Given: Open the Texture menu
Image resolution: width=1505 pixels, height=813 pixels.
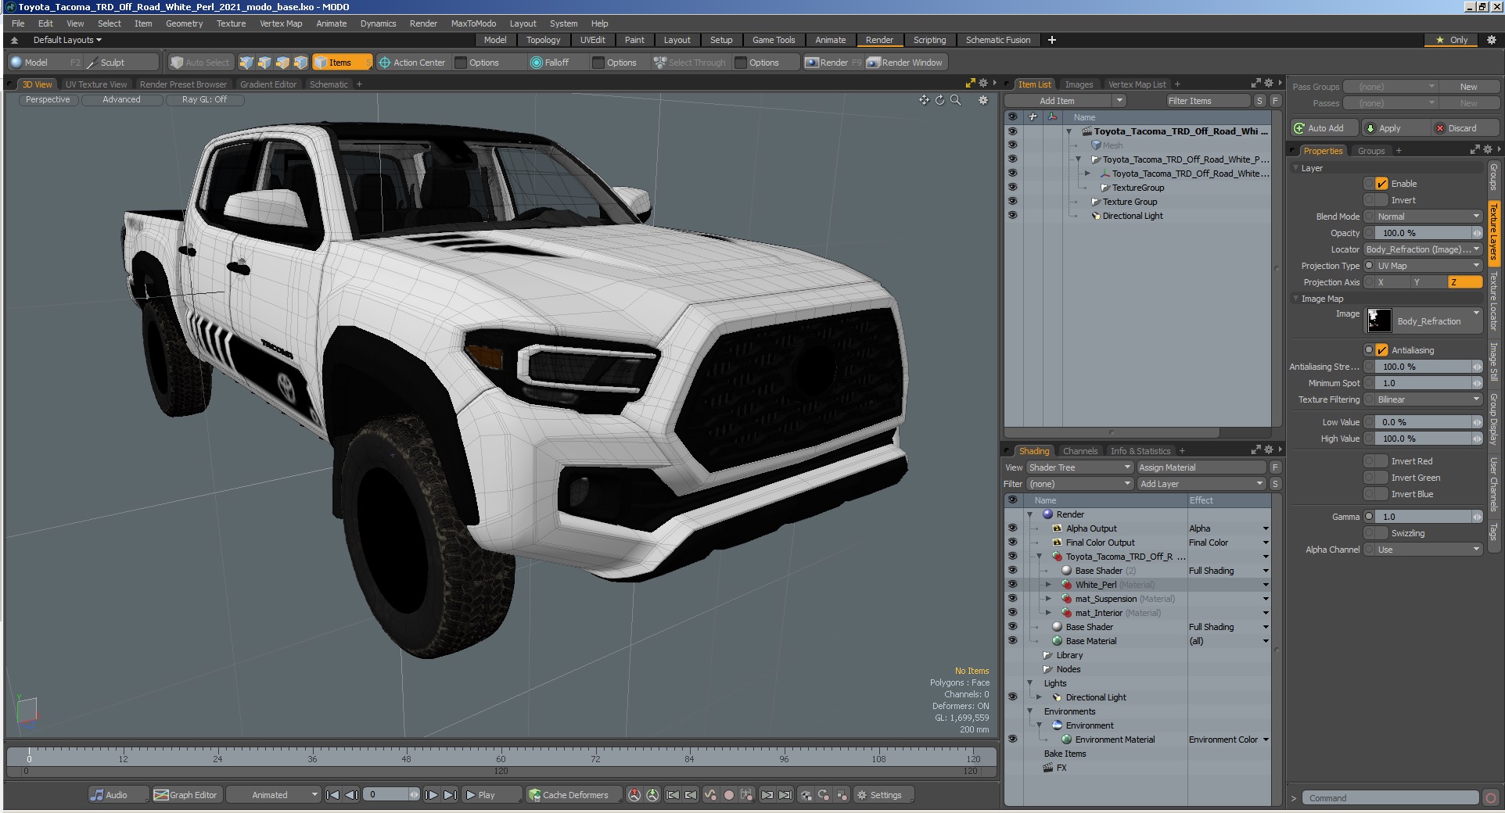Looking at the screenshot, I should [231, 23].
